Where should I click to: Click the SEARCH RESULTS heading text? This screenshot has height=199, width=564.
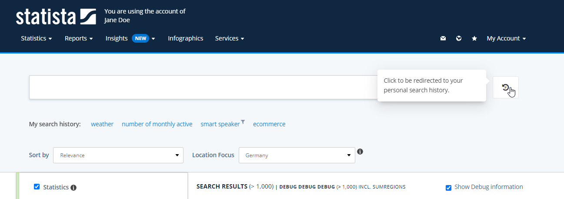coord(222,186)
